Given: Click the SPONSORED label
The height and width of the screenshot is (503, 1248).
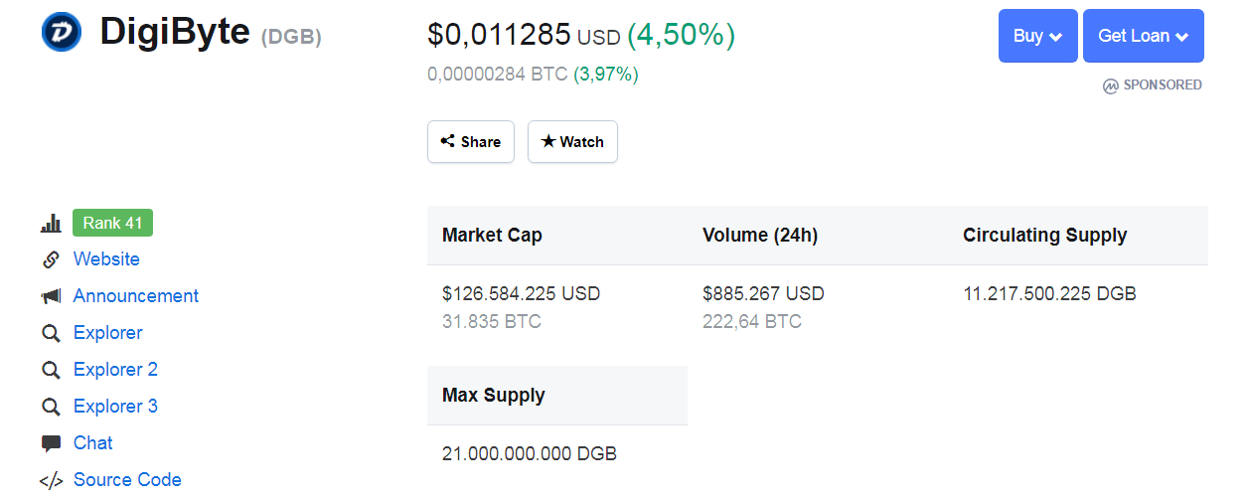Looking at the screenshot, I should tap(1153, 85).
